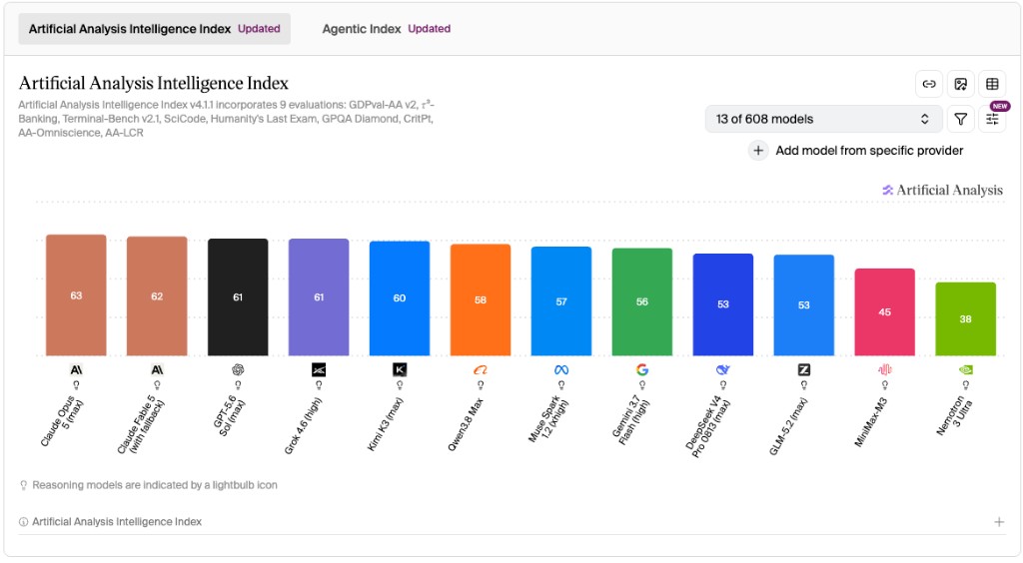The width and height of the screenshot is (1023, 563).
Task: Download chart image using image icon
Action: (960, 84)
